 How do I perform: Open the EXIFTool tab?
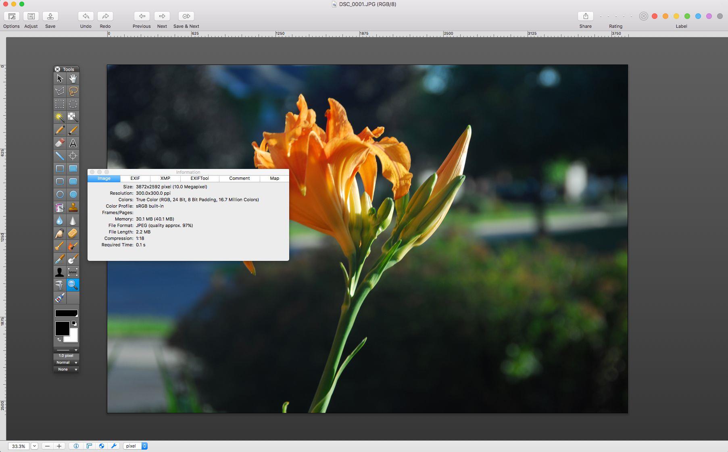(200, 178)
